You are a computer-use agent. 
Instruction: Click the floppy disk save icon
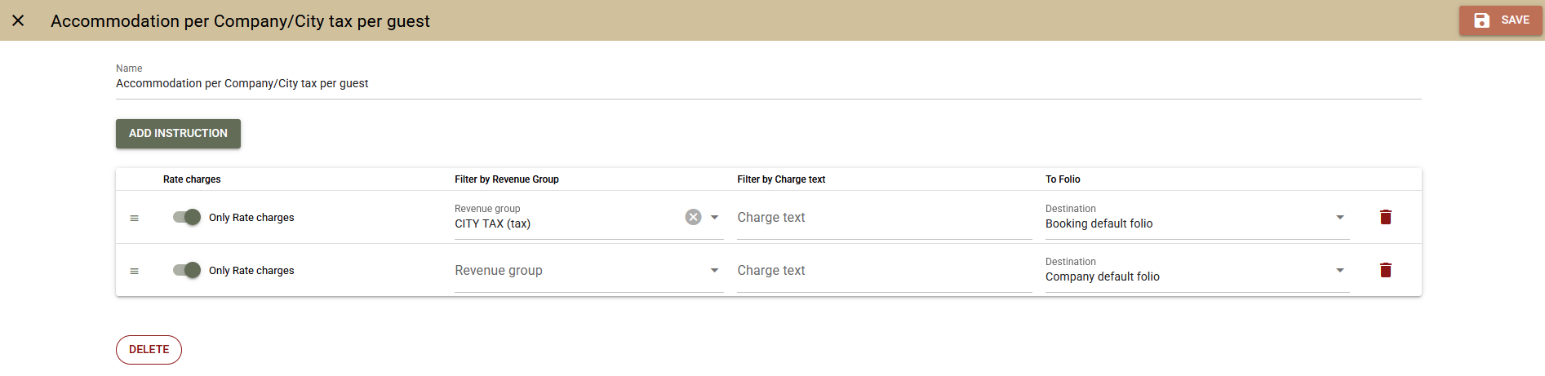(x=1481, y=20)
